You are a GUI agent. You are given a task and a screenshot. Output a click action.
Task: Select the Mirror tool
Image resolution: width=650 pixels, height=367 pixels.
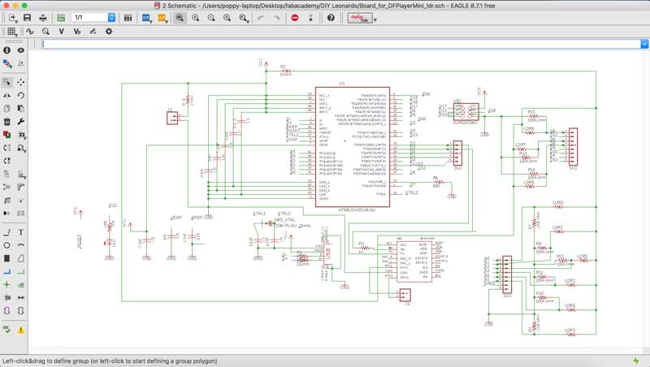[7, 95]
